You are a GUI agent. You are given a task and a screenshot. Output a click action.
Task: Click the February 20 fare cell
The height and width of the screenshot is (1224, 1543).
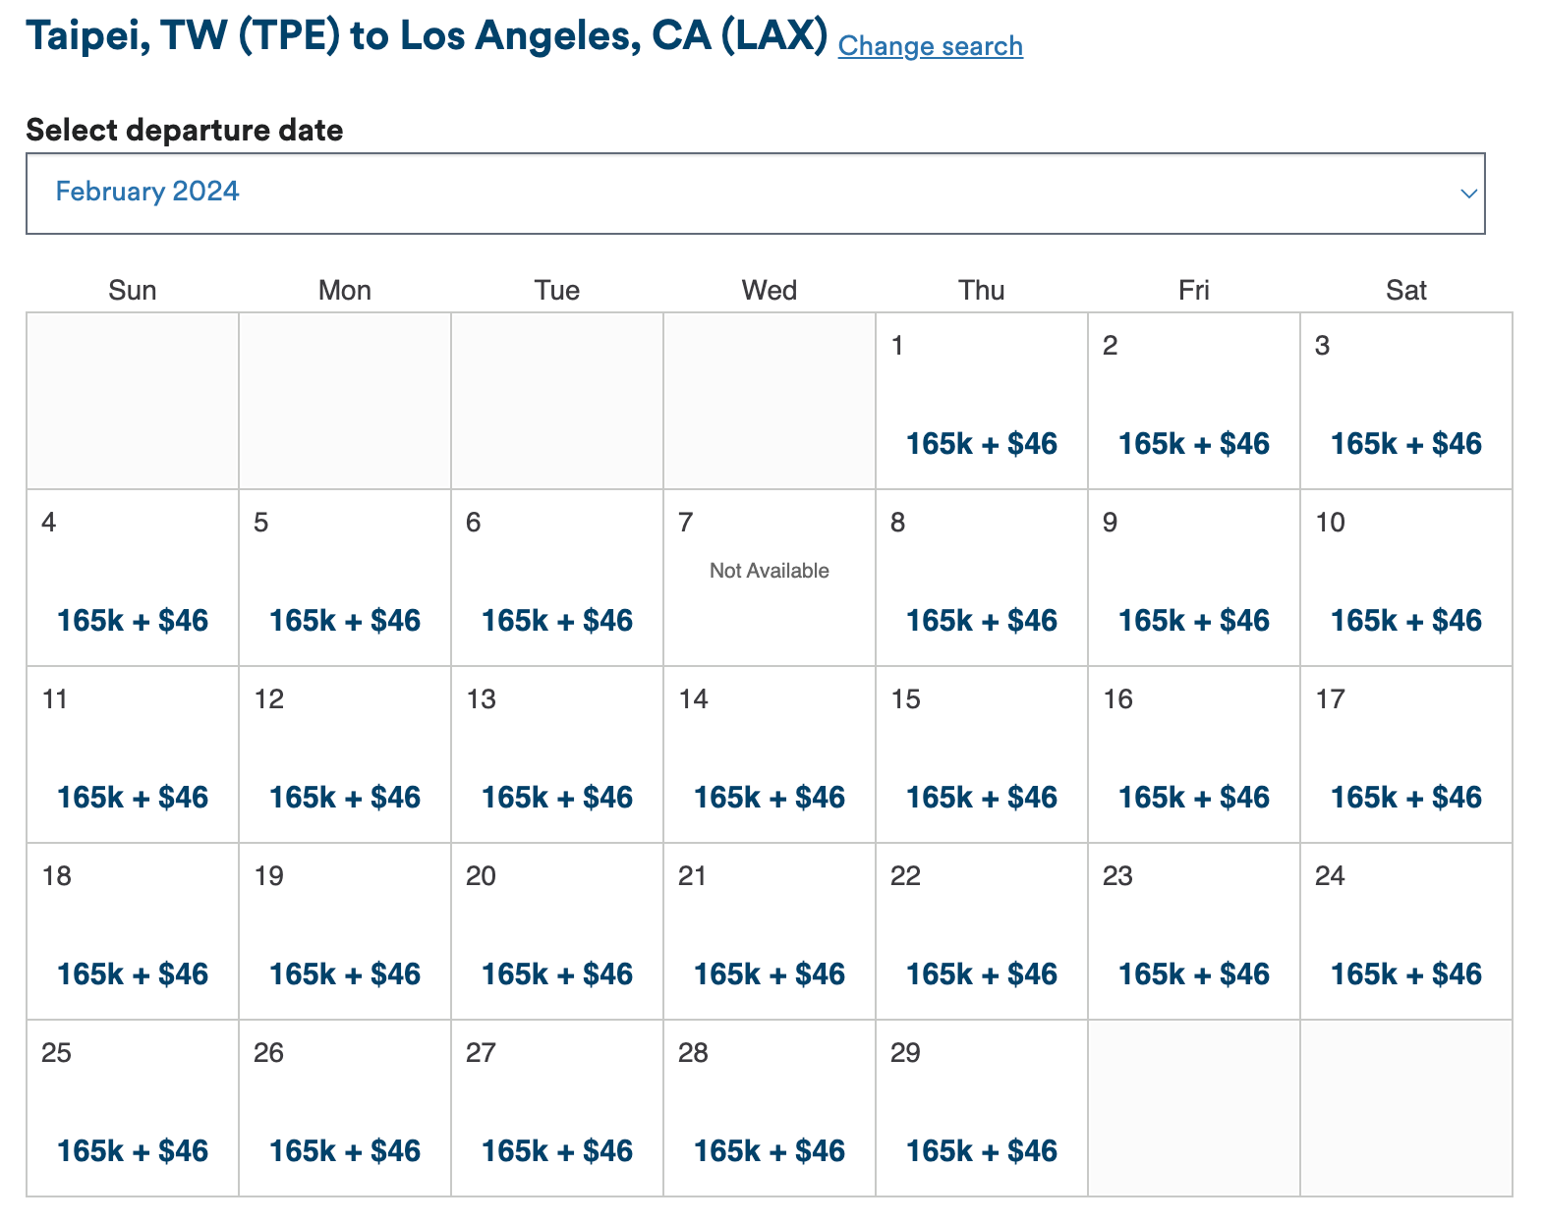557,974
